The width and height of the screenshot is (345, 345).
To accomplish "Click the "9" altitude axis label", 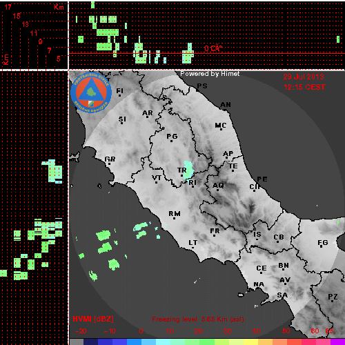I will click(41, 41).
